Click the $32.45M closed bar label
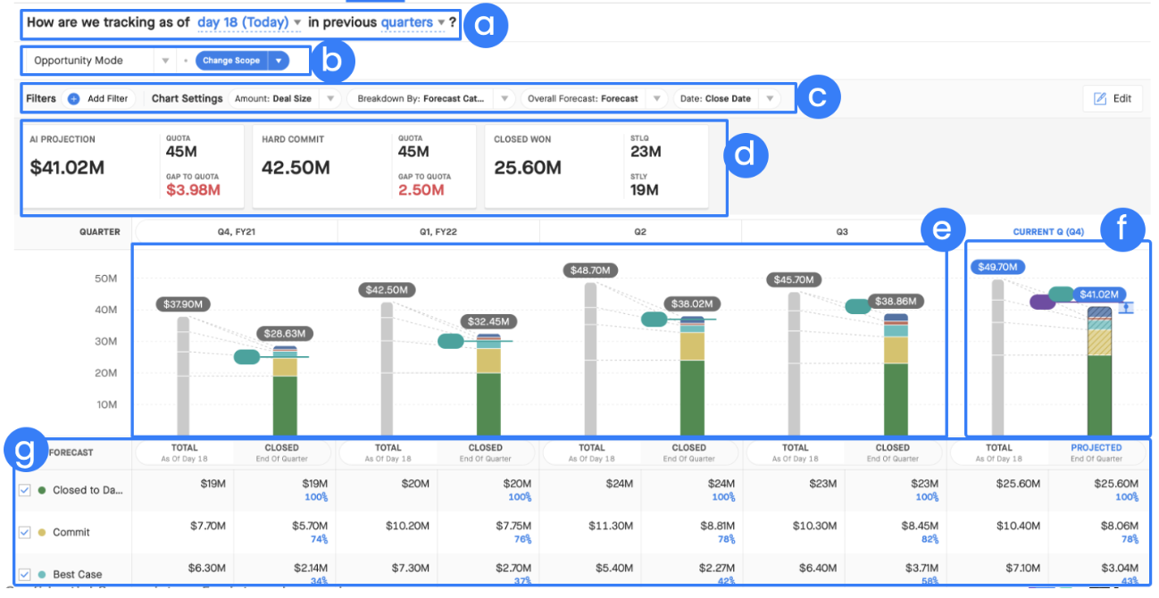1159x598 pixels. click(487, 321)
